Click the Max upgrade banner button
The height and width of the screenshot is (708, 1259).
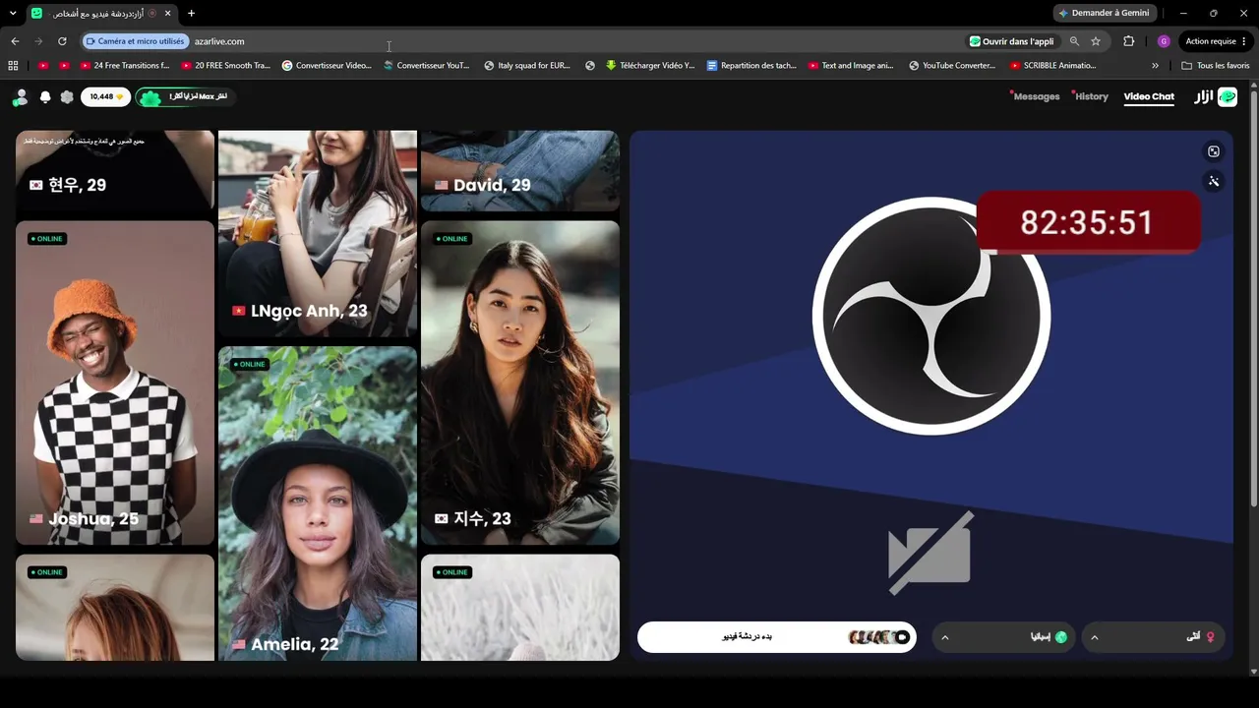[186, 97]
